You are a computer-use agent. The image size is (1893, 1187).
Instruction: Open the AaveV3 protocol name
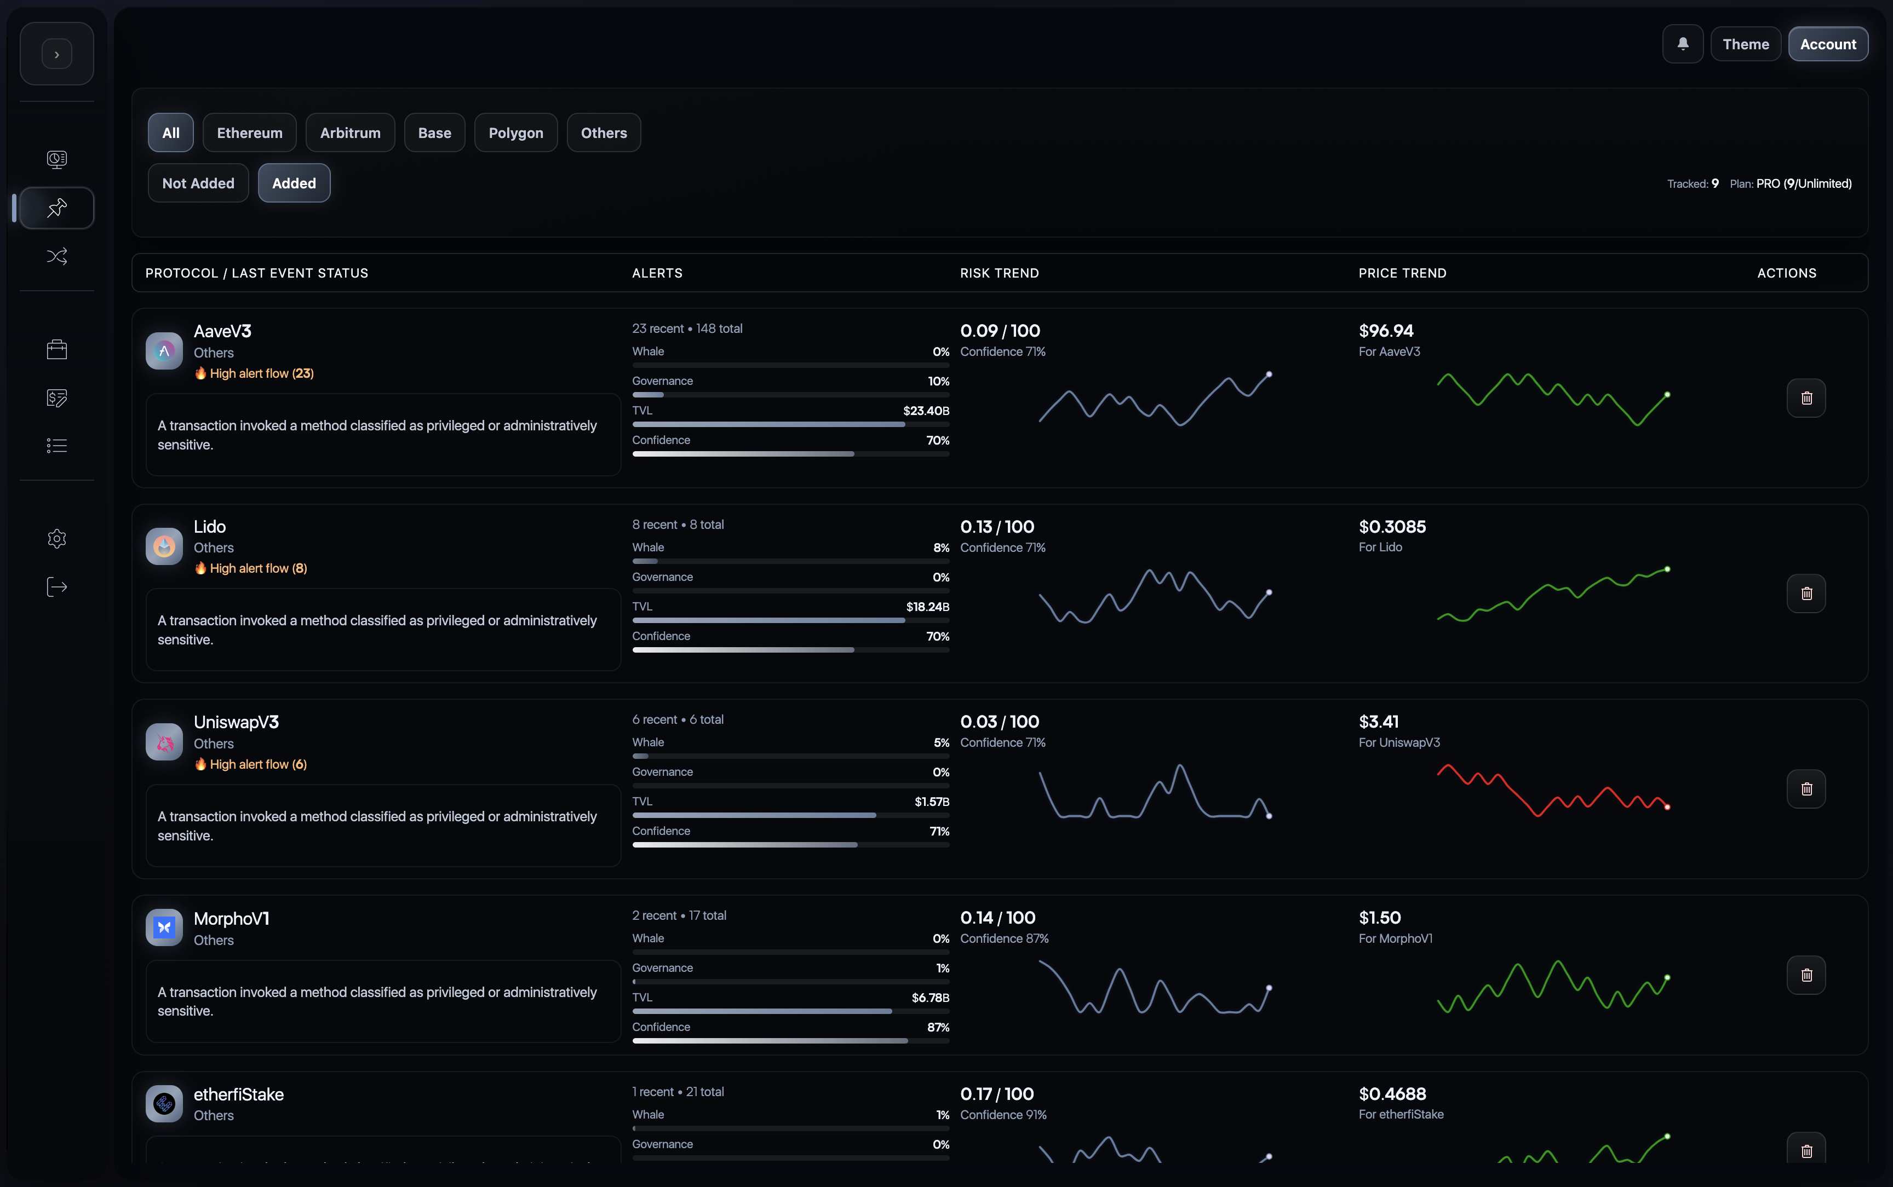click(x=222, y=331)
